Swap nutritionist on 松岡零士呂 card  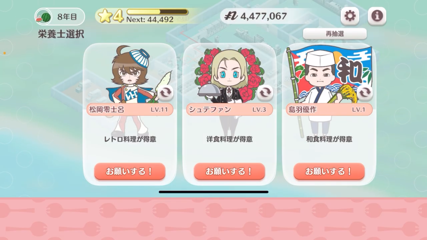165,93
